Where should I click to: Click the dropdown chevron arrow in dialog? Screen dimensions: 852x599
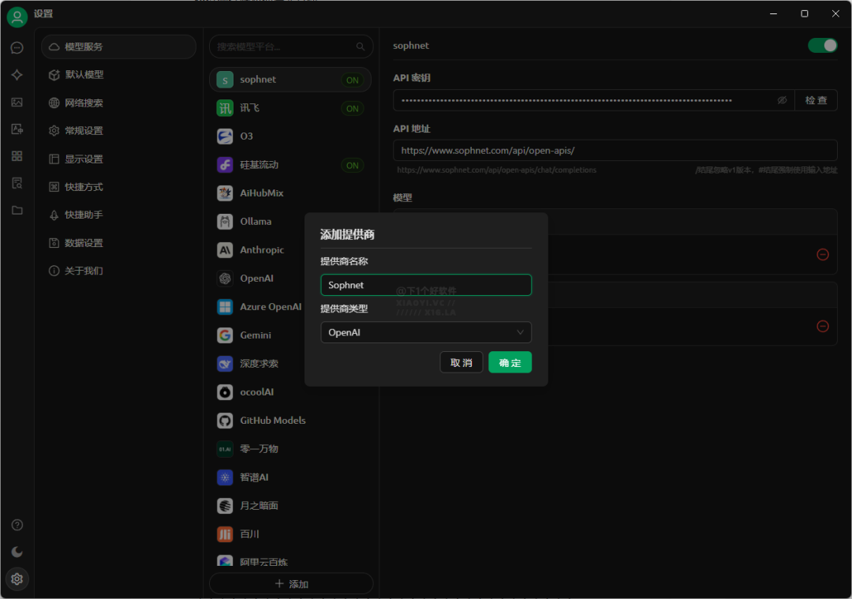pos(520,333)
